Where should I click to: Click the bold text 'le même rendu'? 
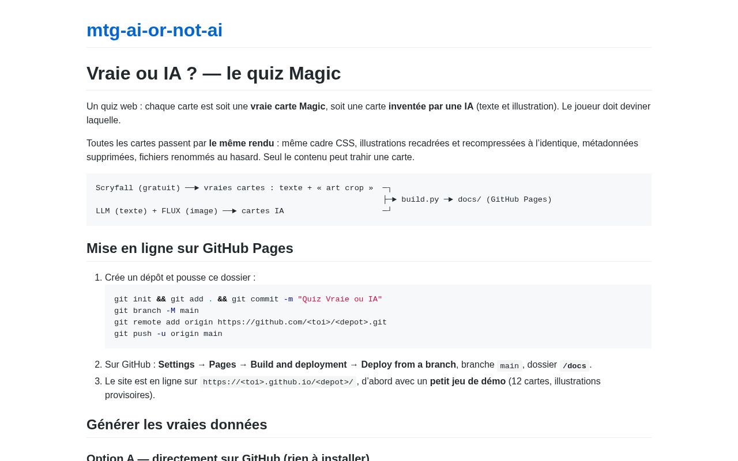point(242,143)
